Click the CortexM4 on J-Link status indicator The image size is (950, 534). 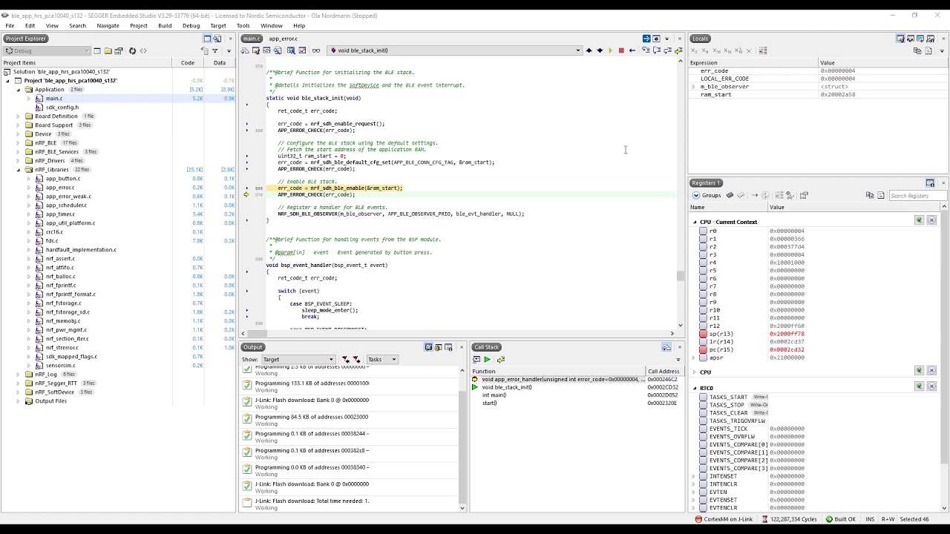pos(724,519)
